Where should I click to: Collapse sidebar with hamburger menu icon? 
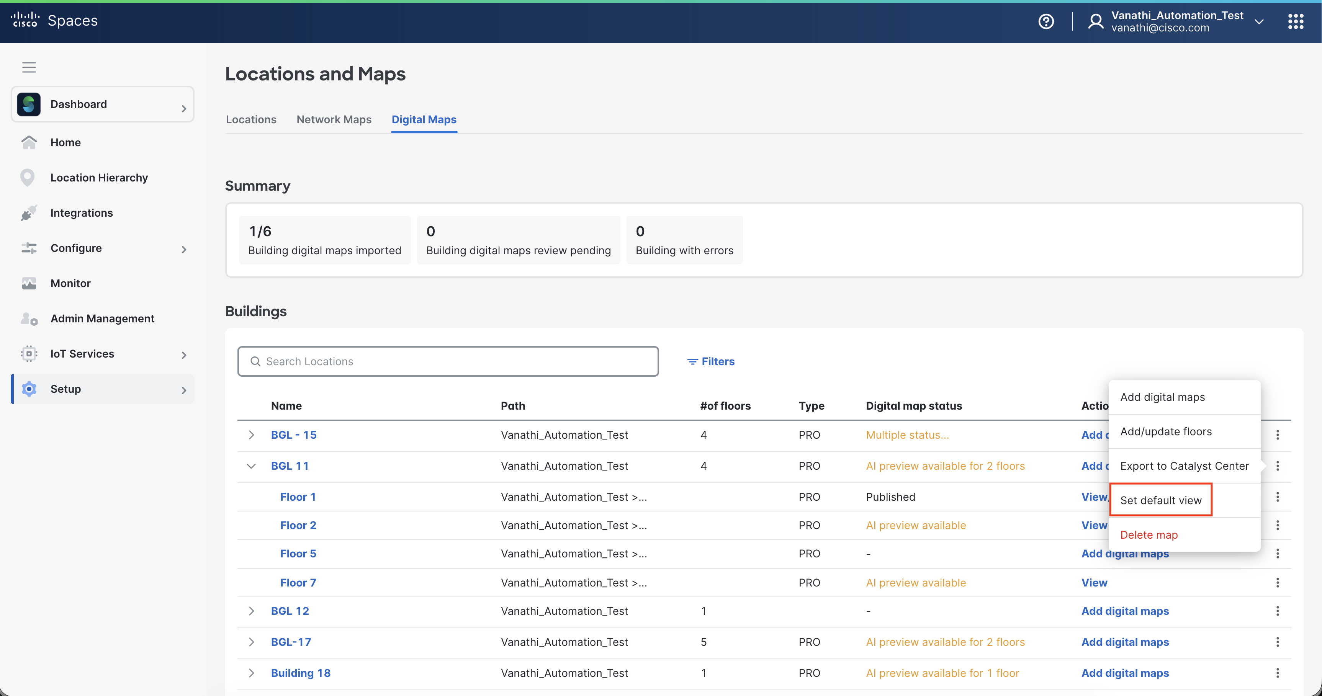pos(29,67)
